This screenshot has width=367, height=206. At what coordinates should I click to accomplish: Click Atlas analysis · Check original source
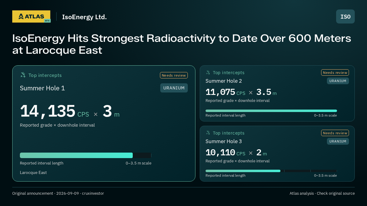[322, 193]
